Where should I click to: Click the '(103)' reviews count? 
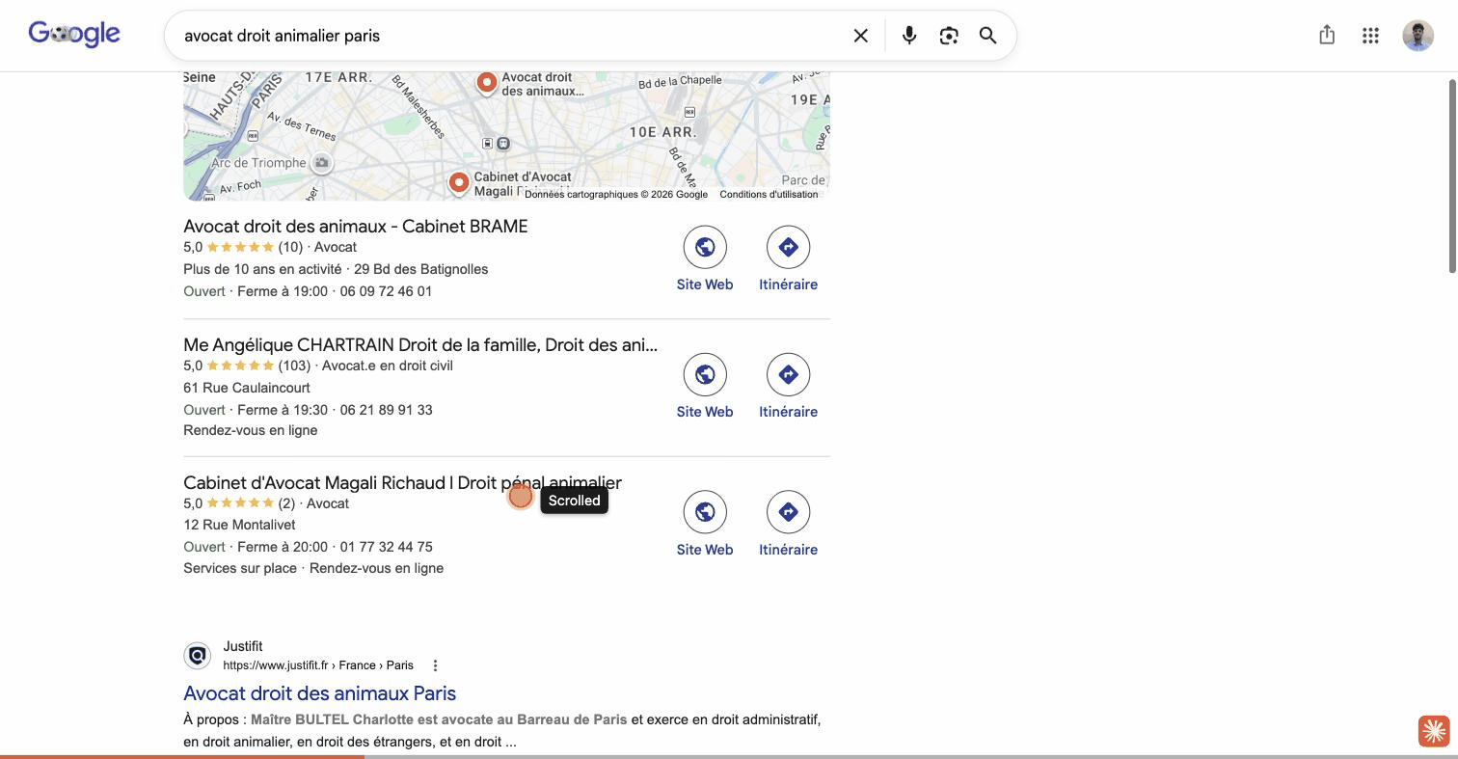coord(294,366)
